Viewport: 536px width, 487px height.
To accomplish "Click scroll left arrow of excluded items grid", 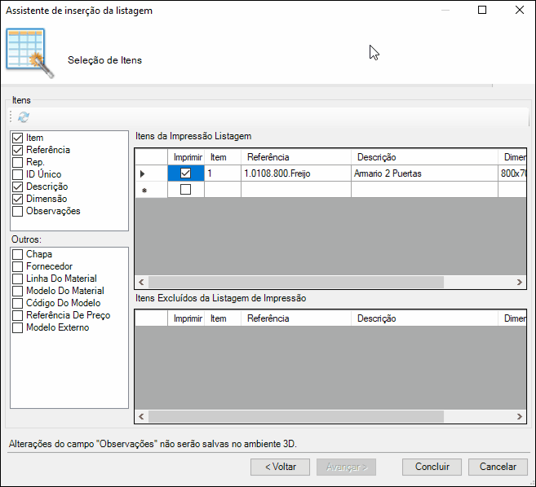I will [x=141, y=416].
